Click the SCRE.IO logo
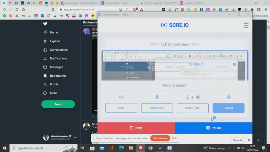Viewport: 270px width, 152px height. tap(175, 25)
